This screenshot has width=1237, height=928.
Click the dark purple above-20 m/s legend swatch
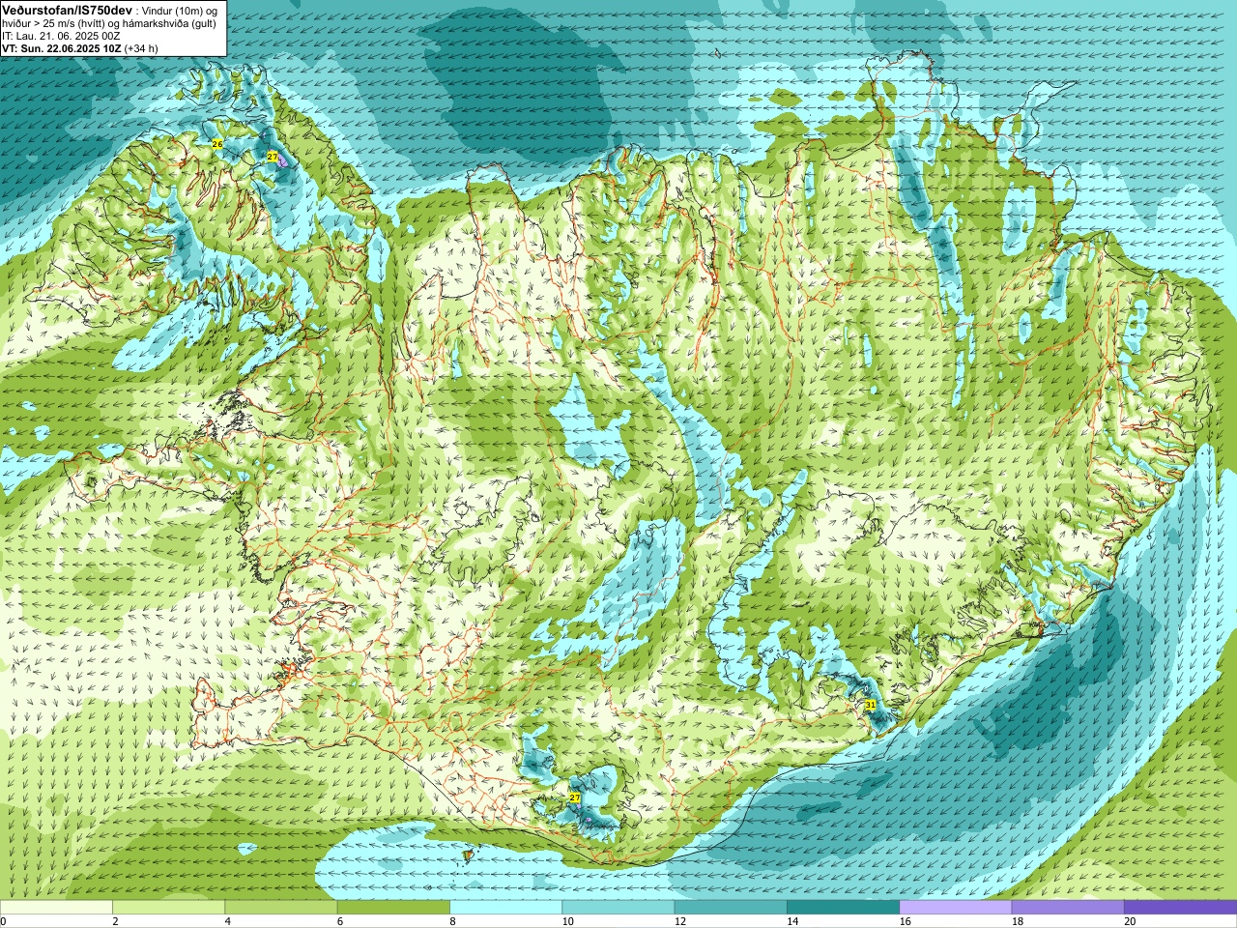tap(1180, 908)
